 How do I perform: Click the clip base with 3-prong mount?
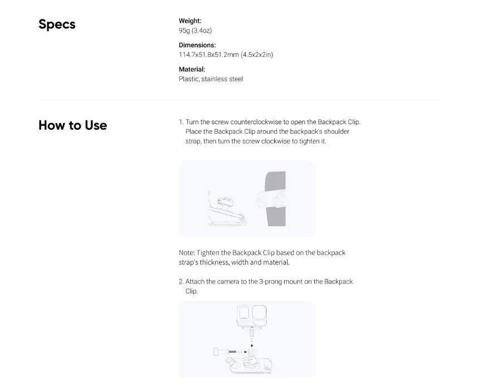tap(249, 361)
